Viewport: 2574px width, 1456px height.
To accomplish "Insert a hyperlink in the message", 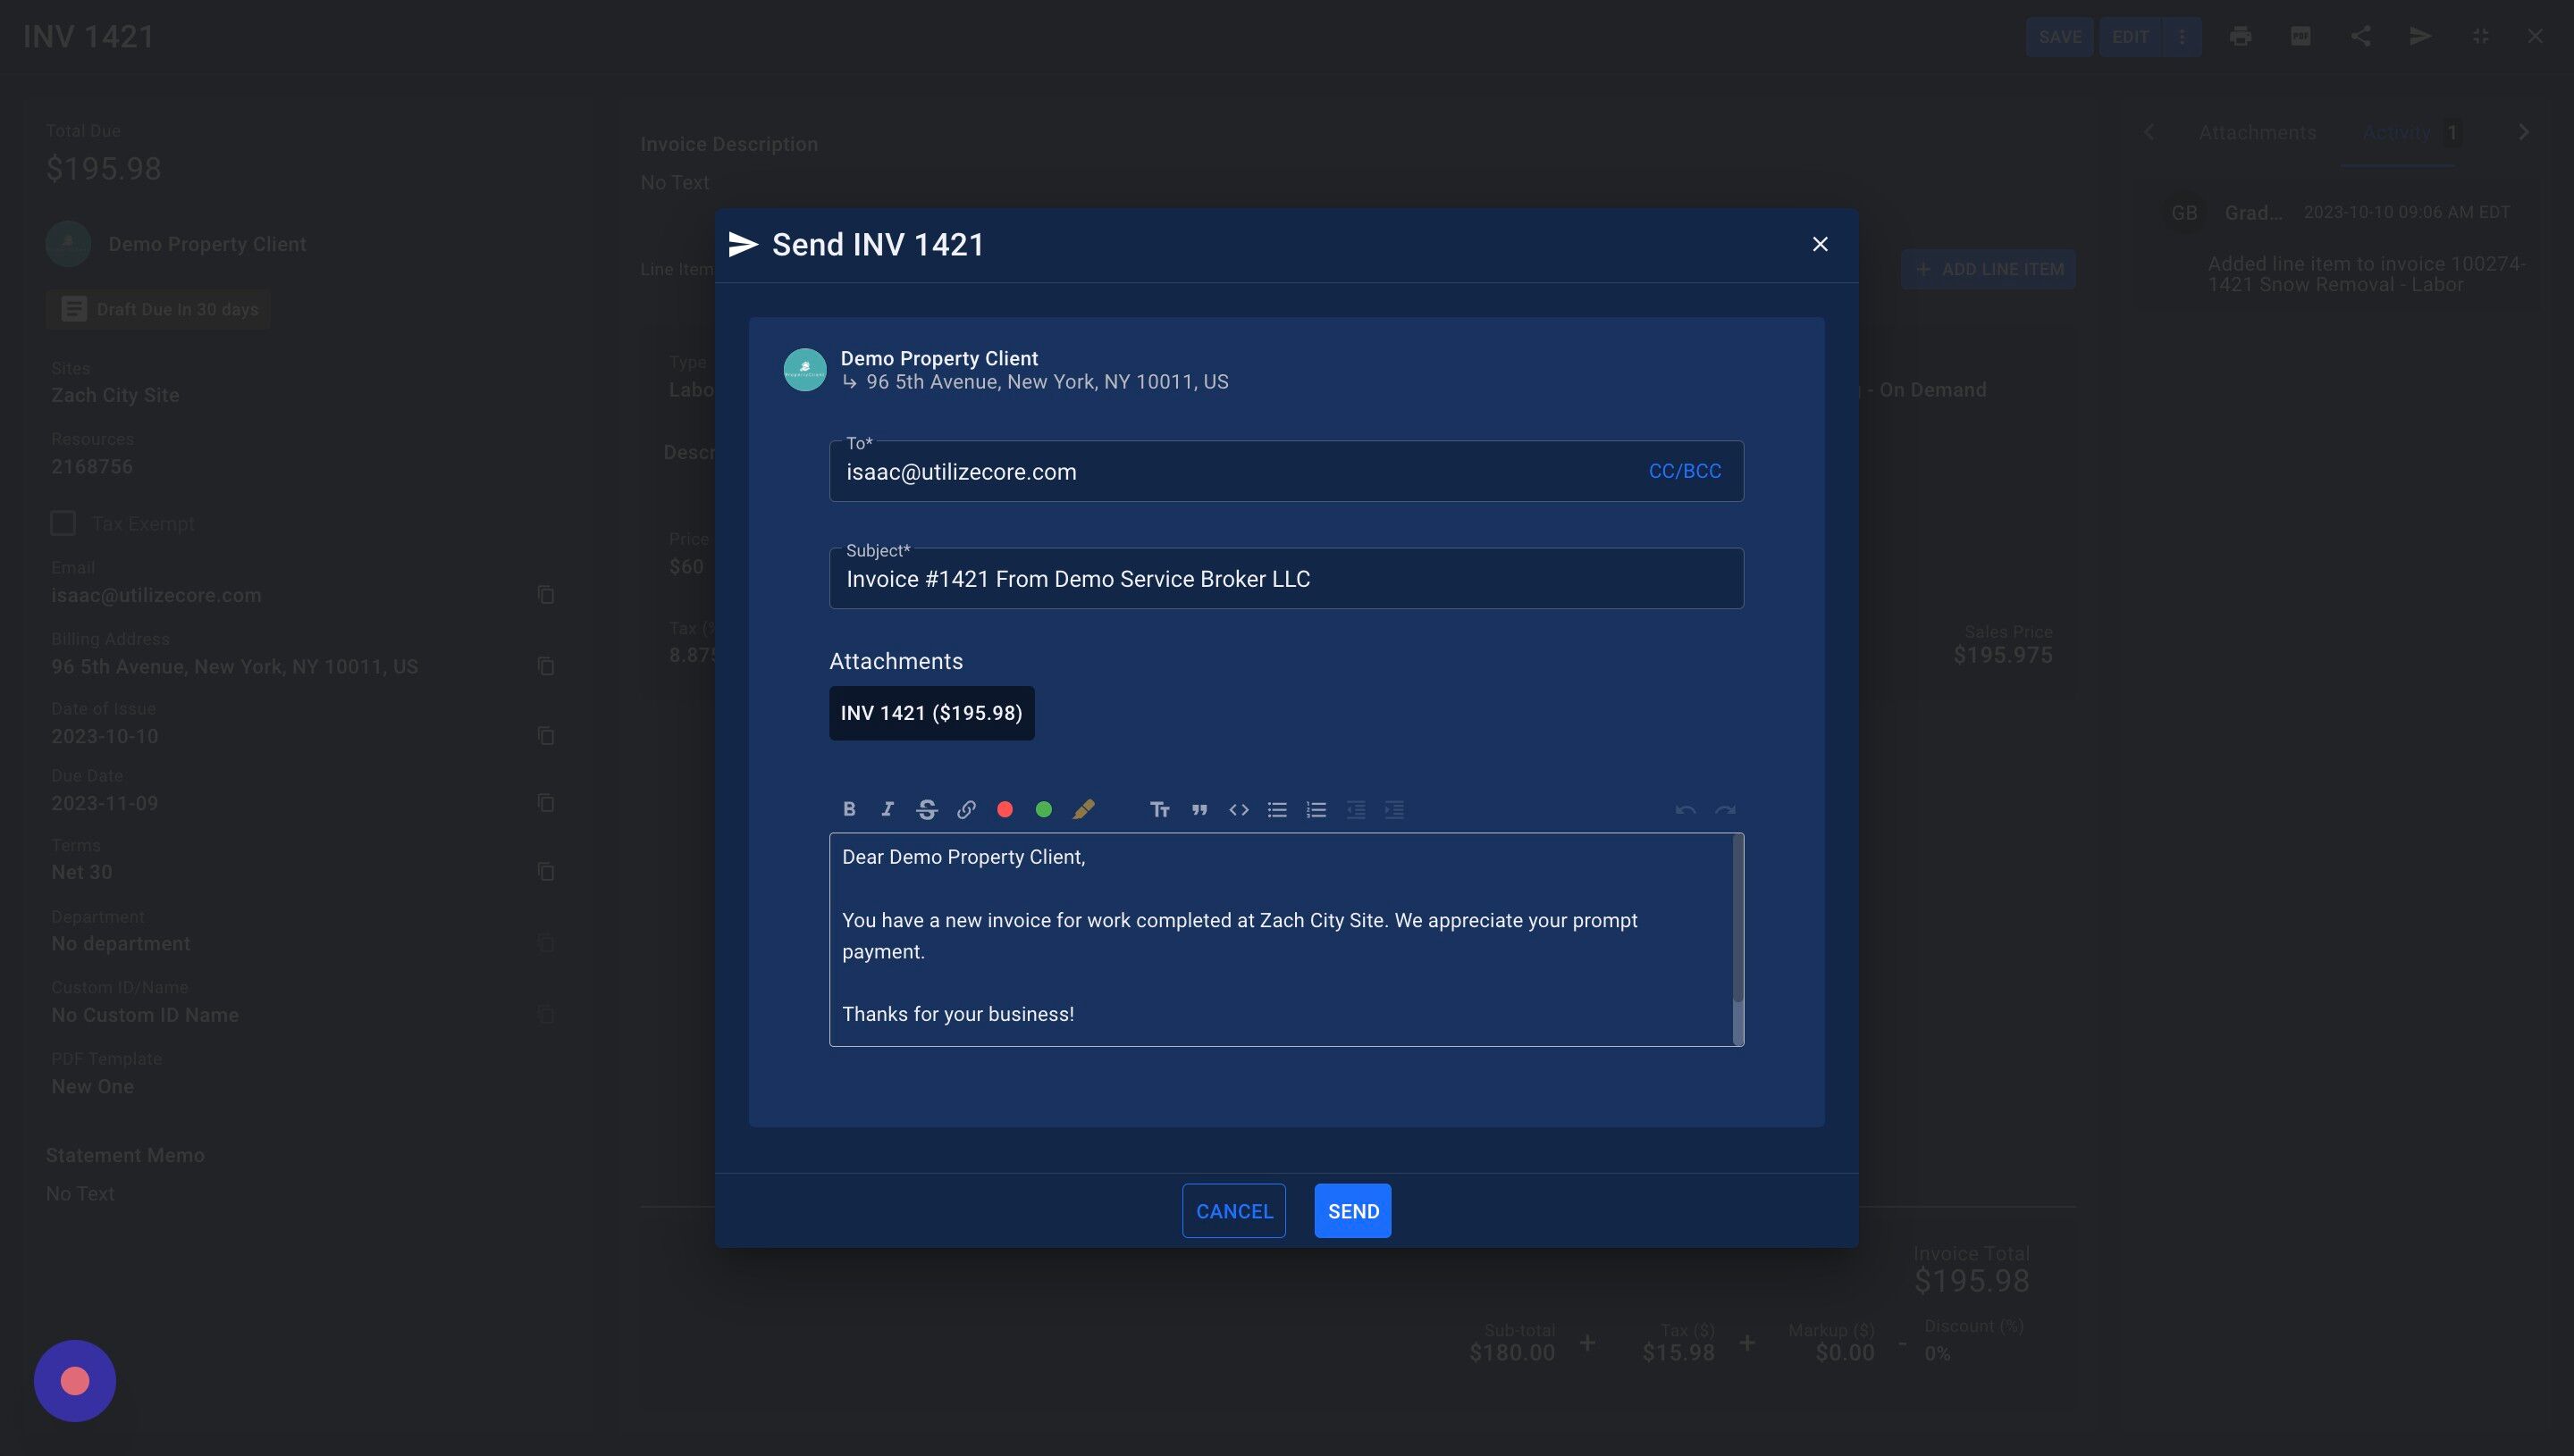I will click(965, 809).
